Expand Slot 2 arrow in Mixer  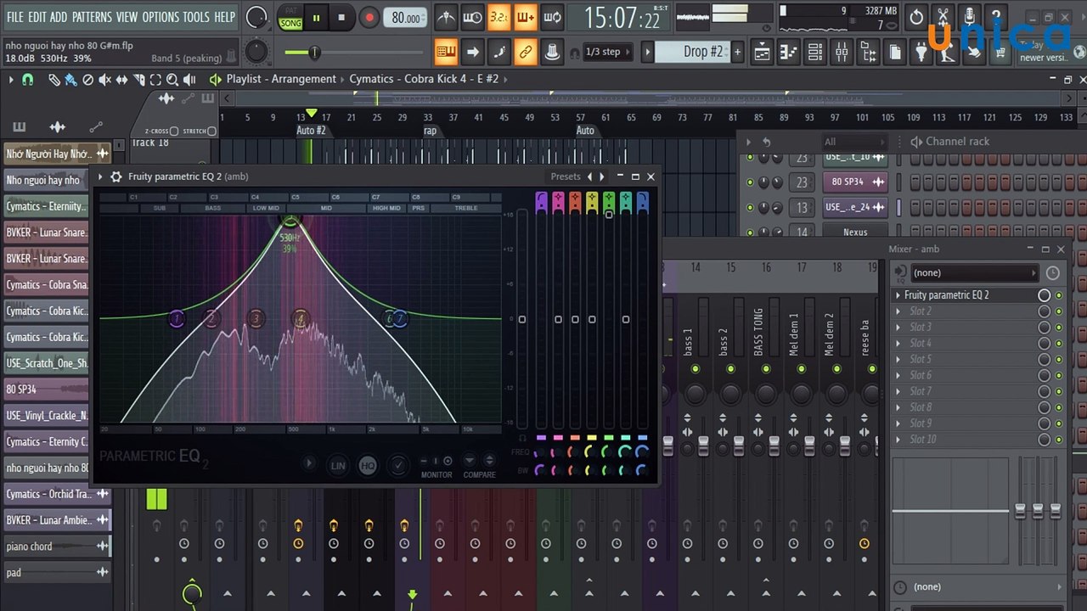click(898, 311)
